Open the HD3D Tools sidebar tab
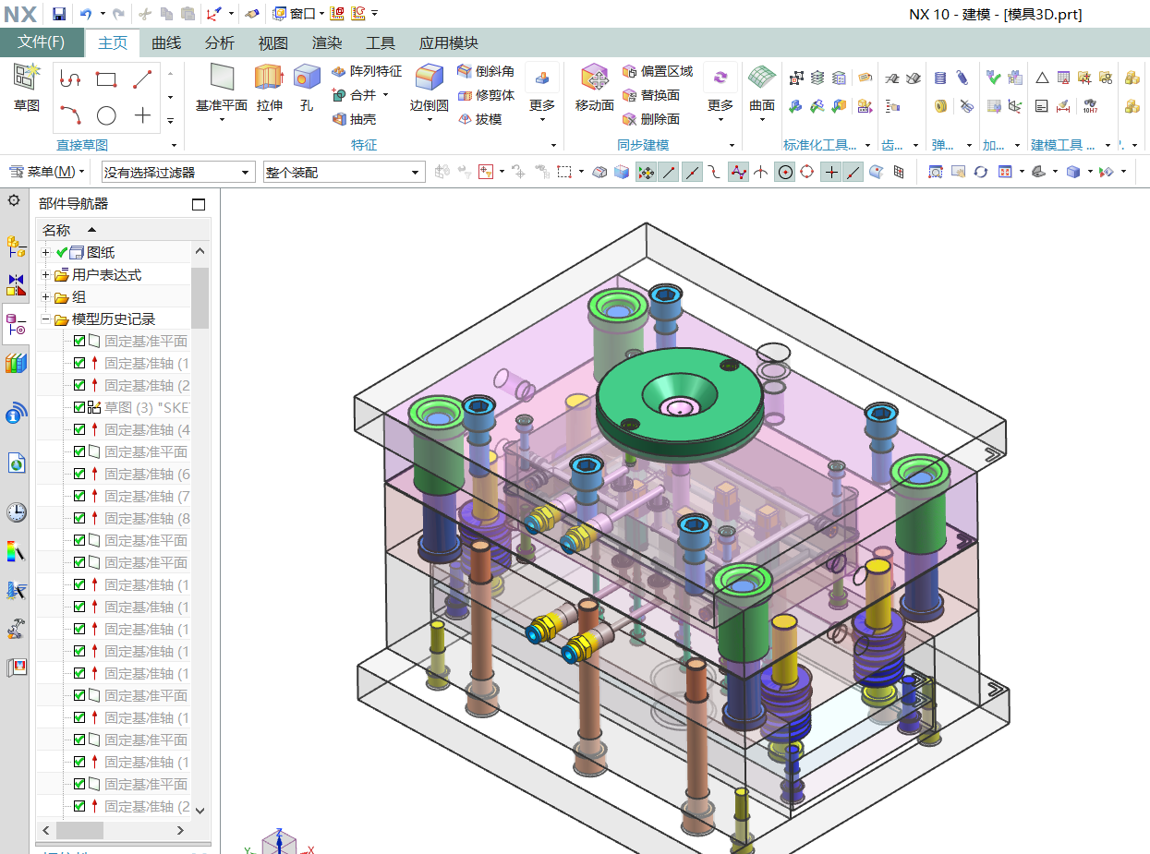The width and height of the screenshot is (1150, 854). tap(16, 415)
